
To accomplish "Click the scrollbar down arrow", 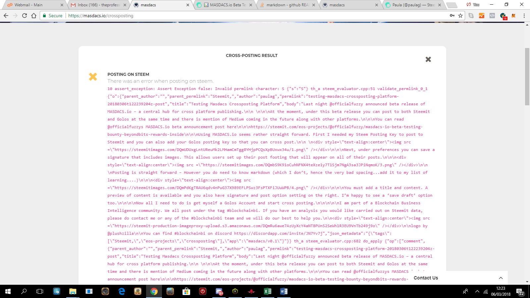I will click(x=527, y=282).
